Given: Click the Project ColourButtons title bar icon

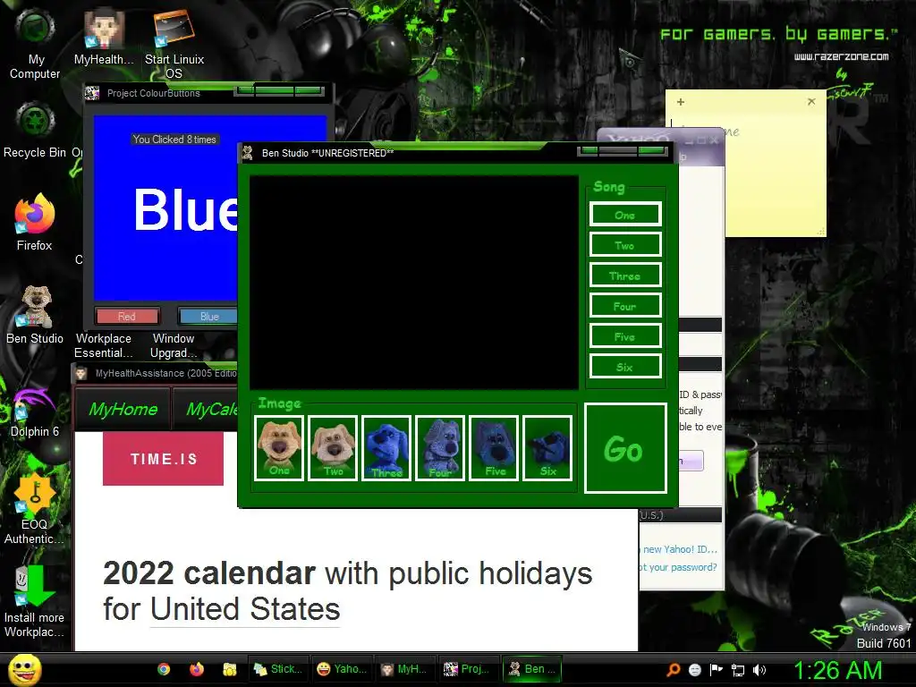Looking at the screenshot, I should point(92,93).
